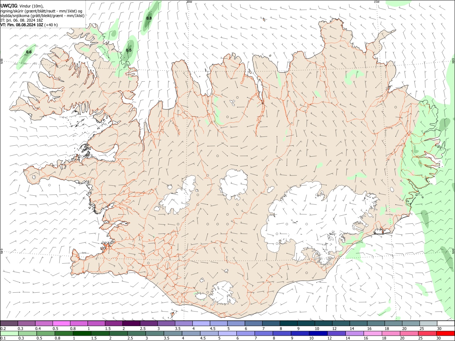The height and width of the screenshot is (341, 455).
Task: Pick the dark teal upper swatch between 8 and 9
Action: (x=289, y=324)
